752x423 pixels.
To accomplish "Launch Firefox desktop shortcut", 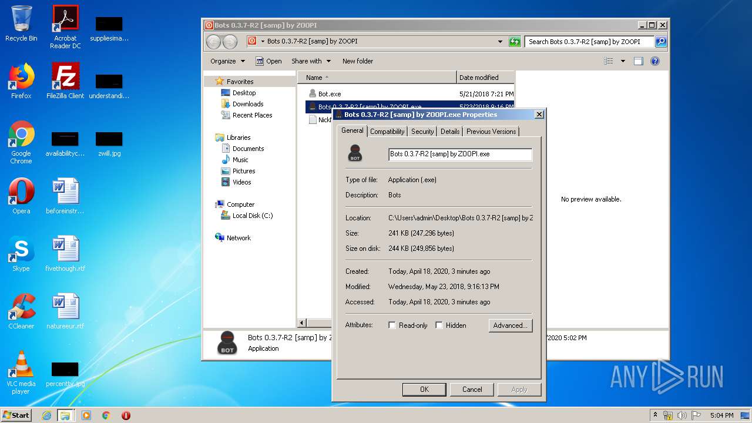I will pyautogui.click(x=21, y=81).
